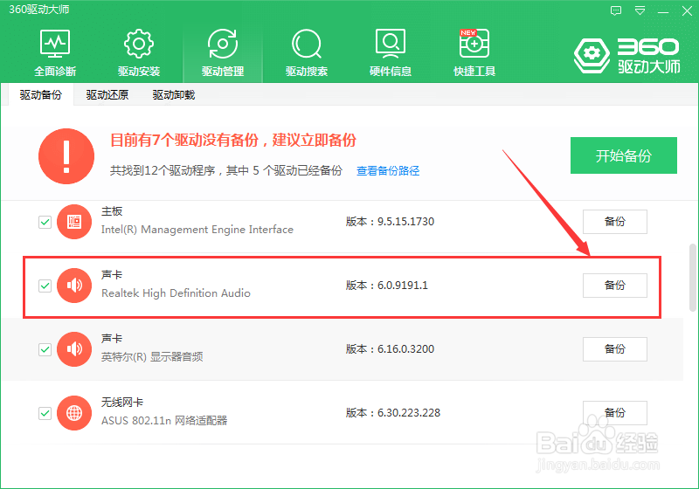Uncheck the Intel Management Engine Interface checkbox

pyautogui.click(x=45, y=222)
